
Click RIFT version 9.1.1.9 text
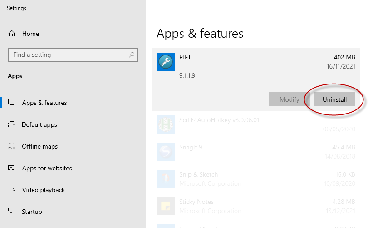tap(187, 75)
